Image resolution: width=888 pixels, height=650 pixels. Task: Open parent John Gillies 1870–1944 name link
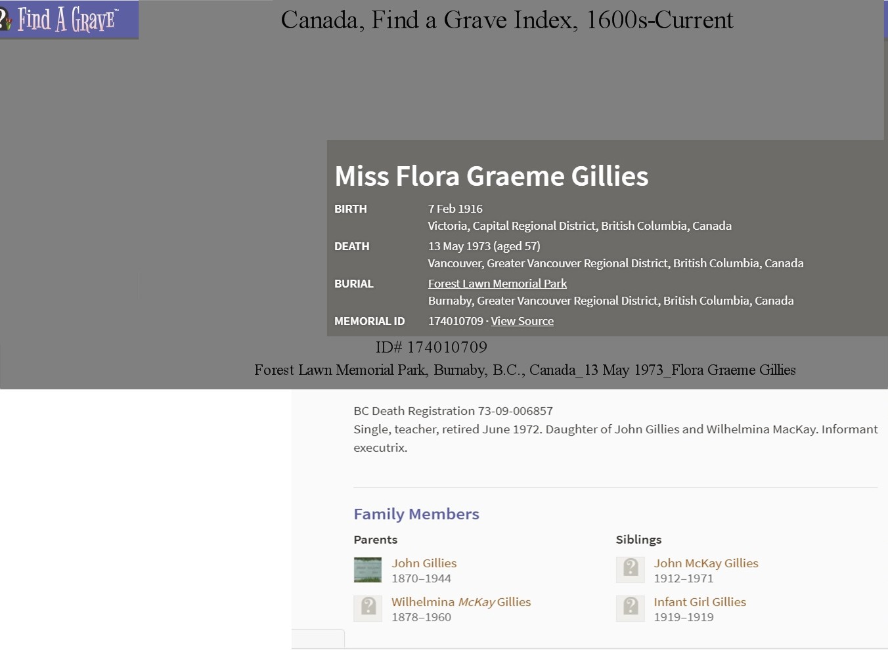pos(424,563)
